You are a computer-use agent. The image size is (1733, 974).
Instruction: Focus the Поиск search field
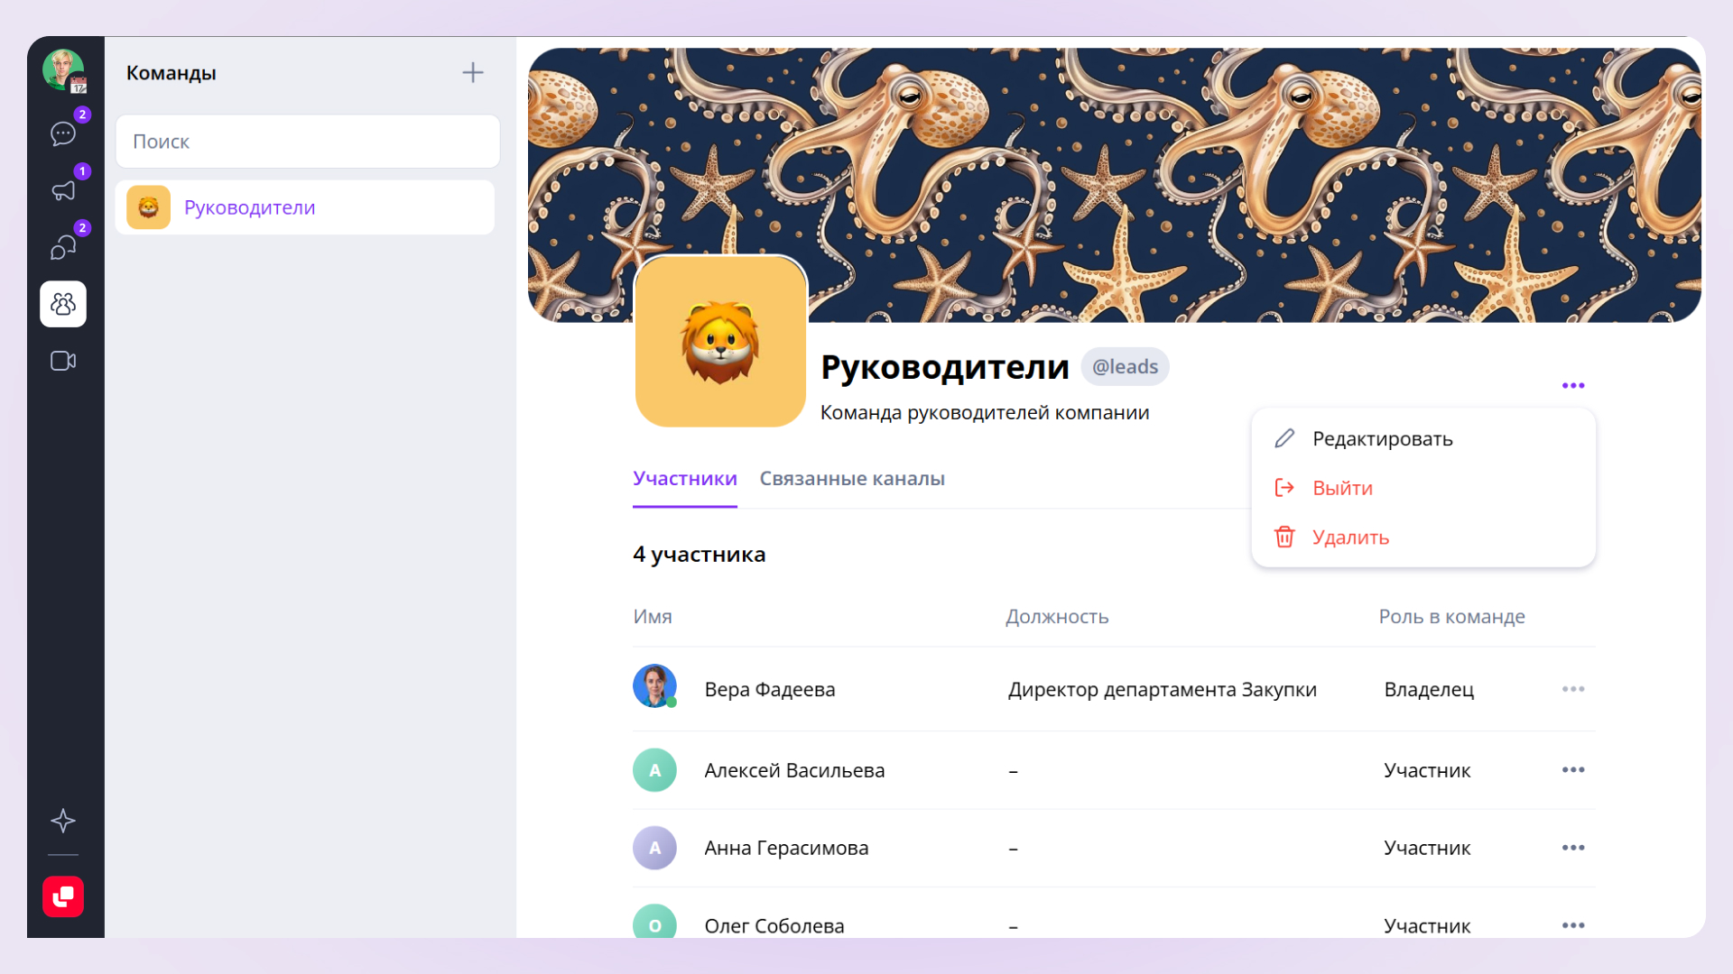point(308,142)
